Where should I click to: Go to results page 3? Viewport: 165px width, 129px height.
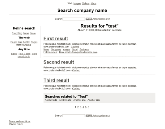[81, 107]
